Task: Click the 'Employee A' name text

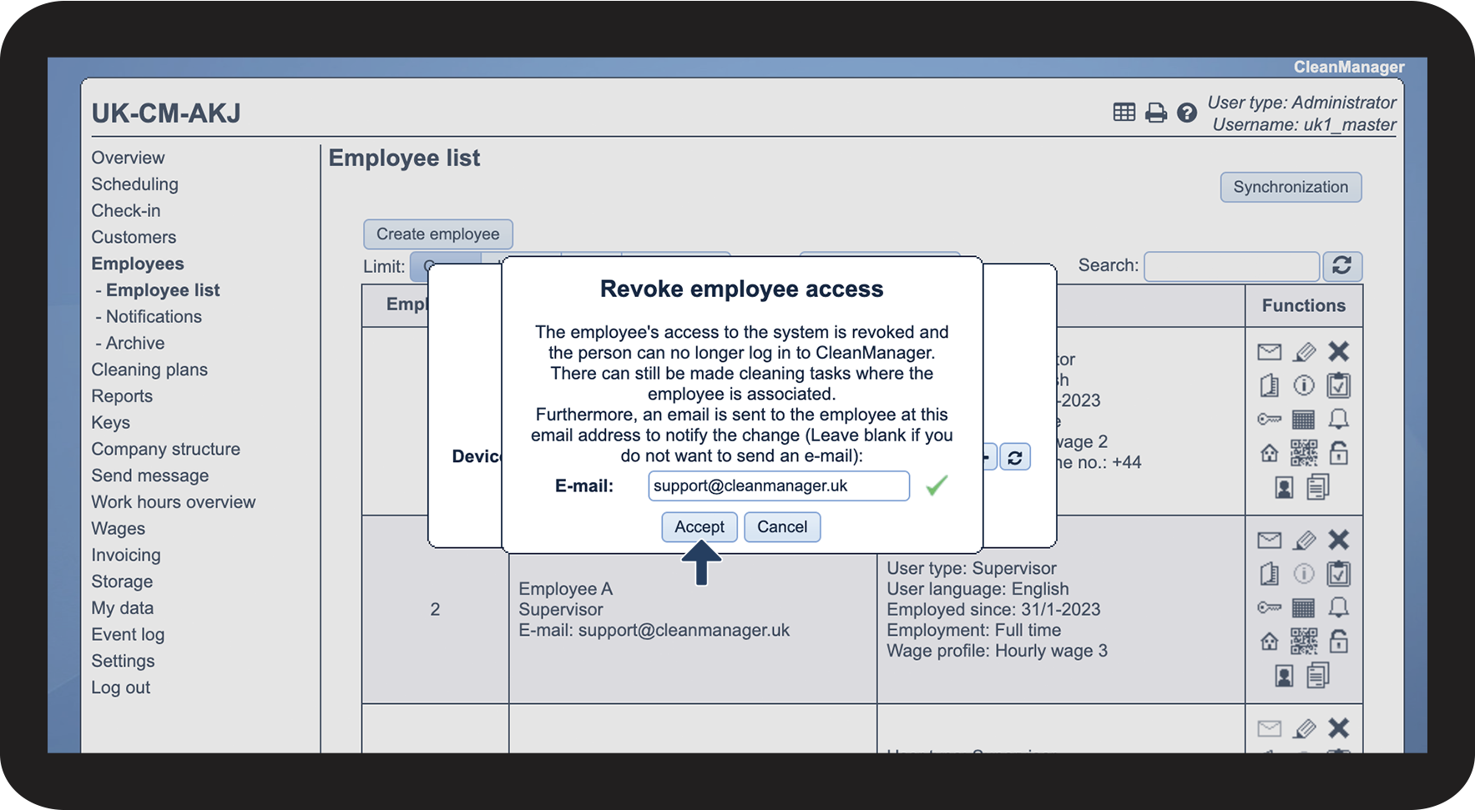Action: point(566,589)
